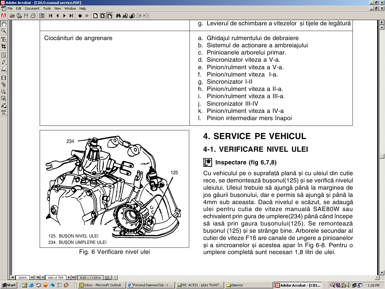The width and height of the screenshot is (385, 289).
Task: Choose the Link tool chain icon
Action: (4, 85)
